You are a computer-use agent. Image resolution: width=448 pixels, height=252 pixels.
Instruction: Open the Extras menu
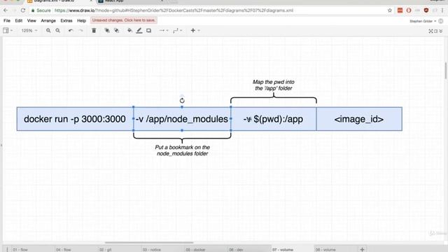click(66, 20)
